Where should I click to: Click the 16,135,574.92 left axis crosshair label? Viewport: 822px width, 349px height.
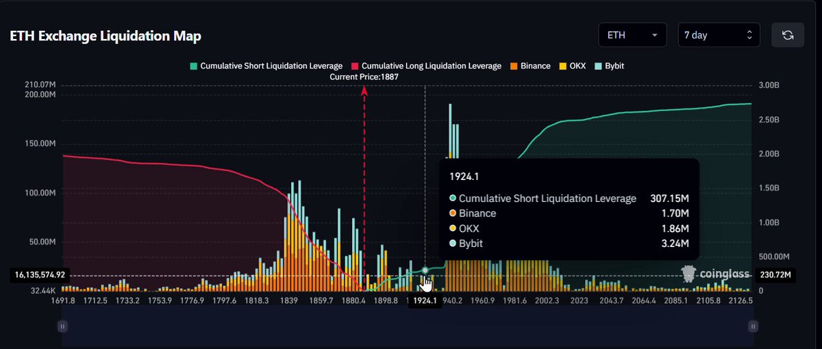point(40,275)
